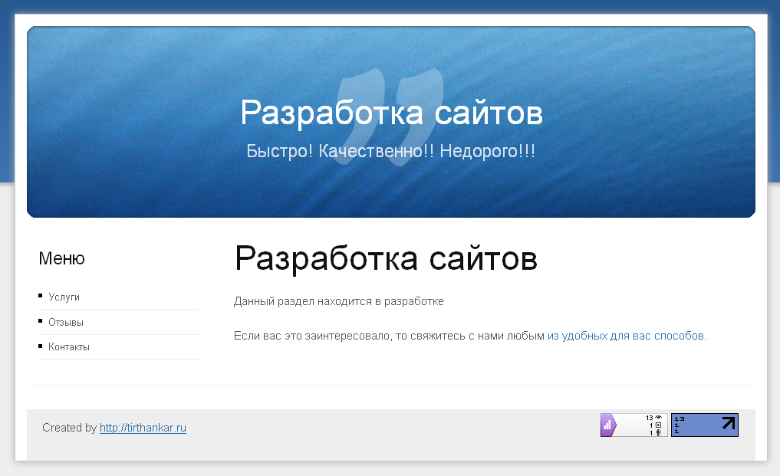Open the http://tirthankar.ru footer link

tap(143, 428)
